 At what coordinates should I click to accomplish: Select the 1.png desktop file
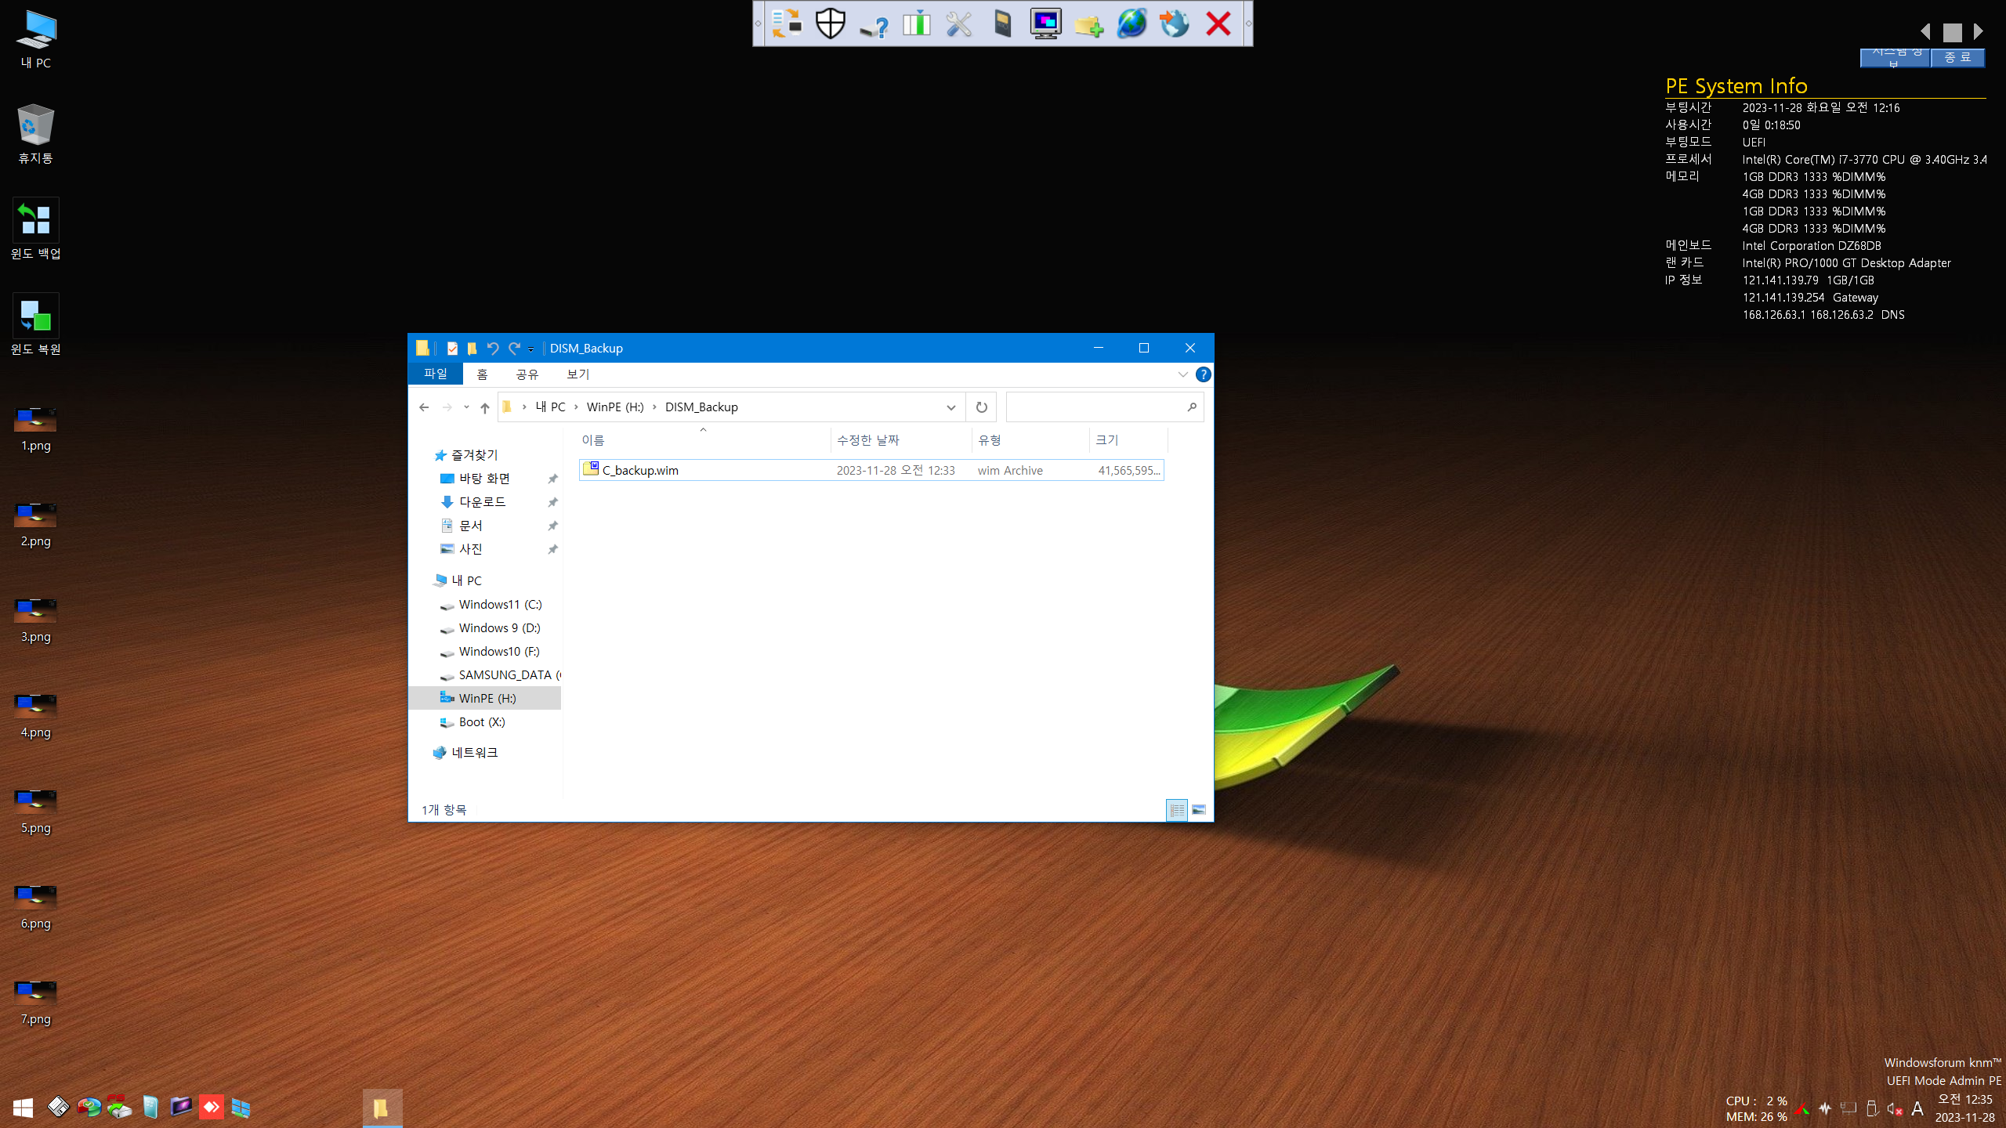pos(35,429)
